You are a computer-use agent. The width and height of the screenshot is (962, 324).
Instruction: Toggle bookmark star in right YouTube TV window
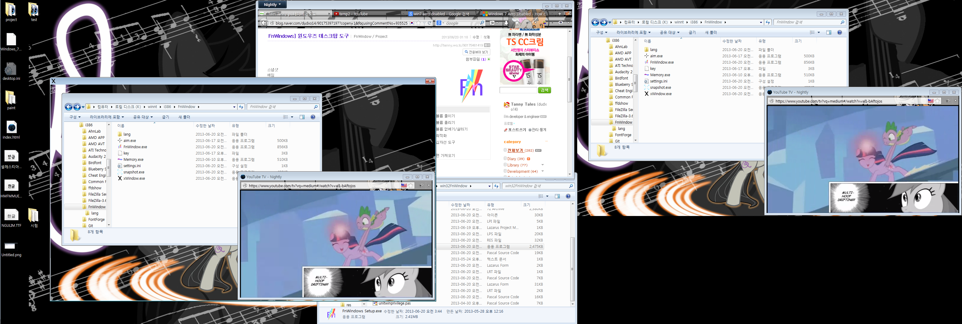pyautogui.click(x=937, y=101)
